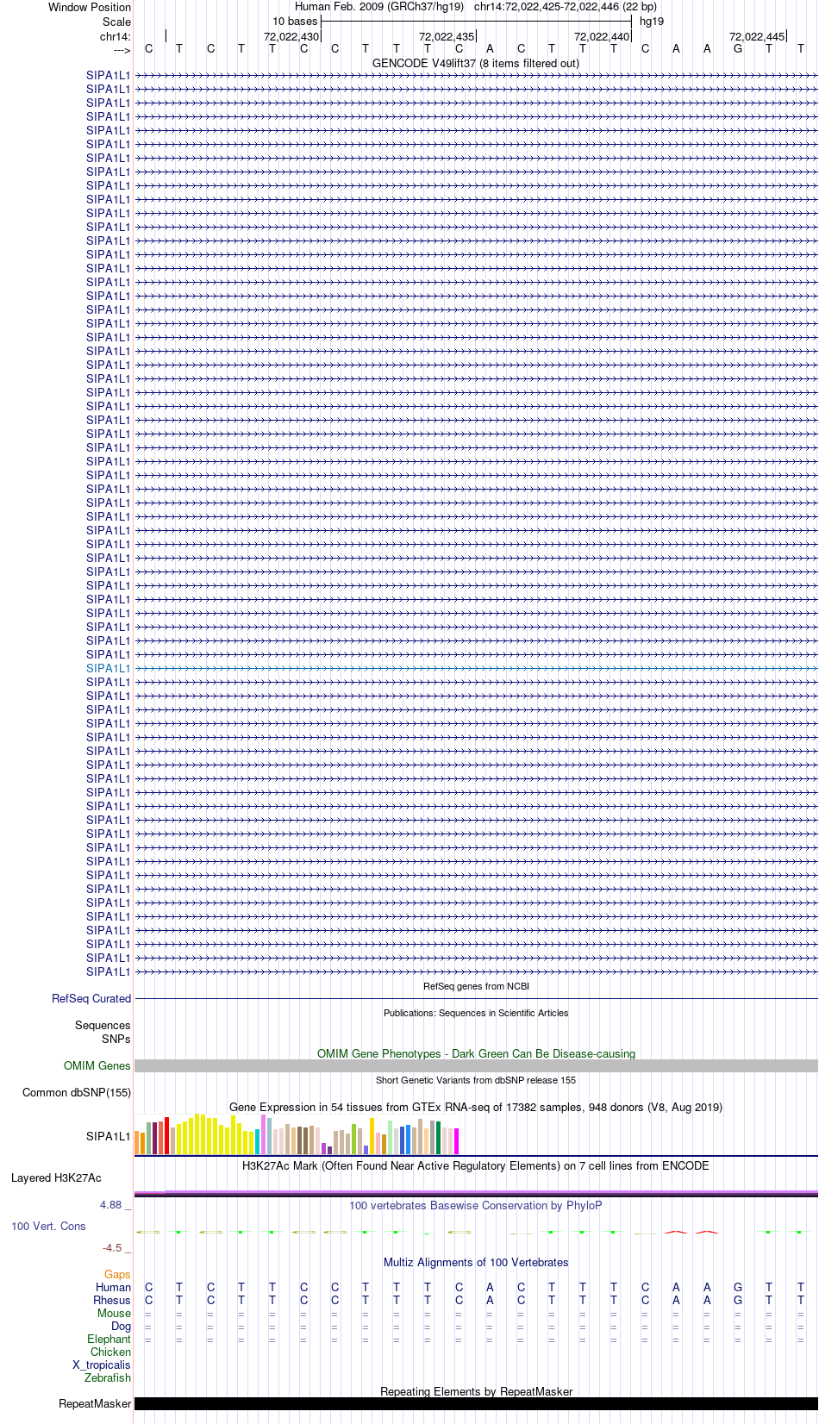
Task: Click the Mouse alignment row label
Action: click(115, 1314)
